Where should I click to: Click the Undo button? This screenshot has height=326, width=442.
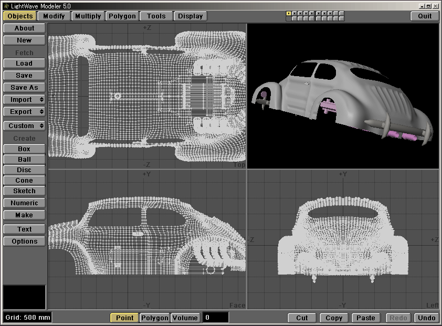426,318
